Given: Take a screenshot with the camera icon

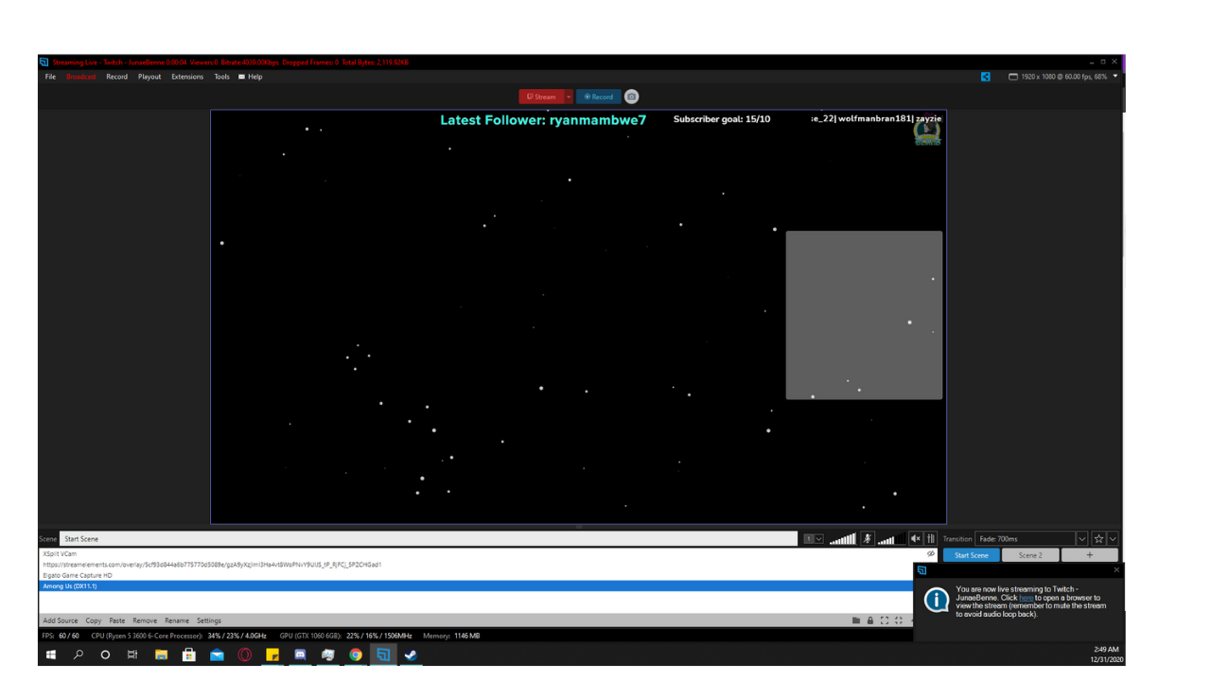Looking at the screenshot, I should (x=631, y=96).
